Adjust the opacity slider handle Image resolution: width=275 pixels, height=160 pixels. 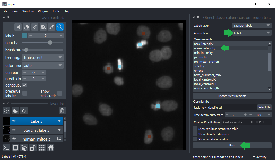pos(50,42)
